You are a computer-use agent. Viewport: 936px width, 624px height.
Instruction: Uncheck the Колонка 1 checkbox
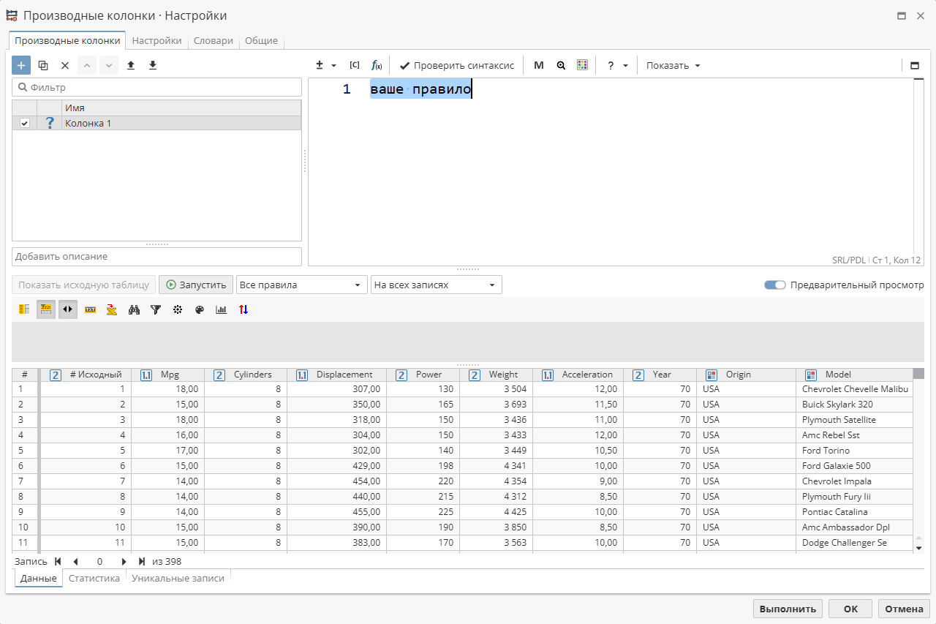pyautogui.click(x=24, y=123)
